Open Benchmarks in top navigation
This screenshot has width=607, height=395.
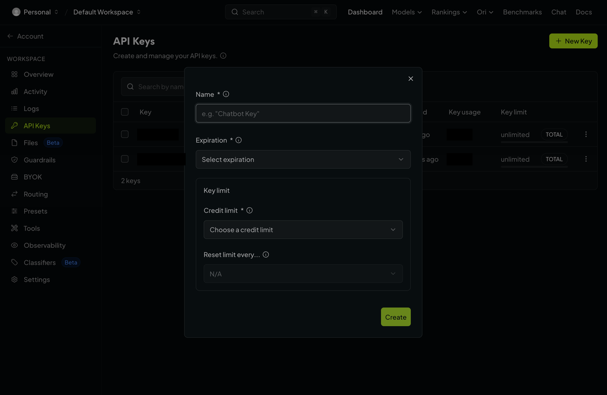(x=522, y=12)
